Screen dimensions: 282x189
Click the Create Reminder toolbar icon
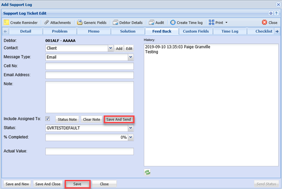(x=7, y=22)
